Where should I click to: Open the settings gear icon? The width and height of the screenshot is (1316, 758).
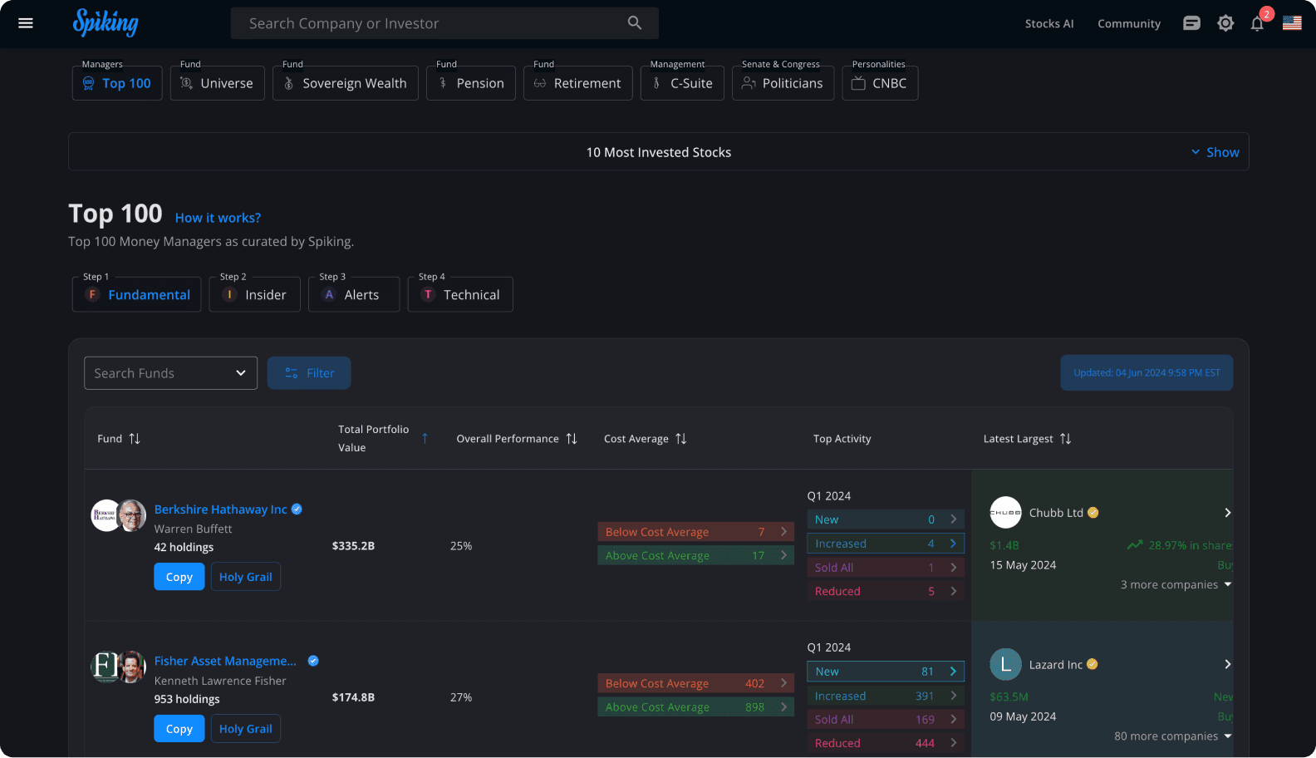1225,23
